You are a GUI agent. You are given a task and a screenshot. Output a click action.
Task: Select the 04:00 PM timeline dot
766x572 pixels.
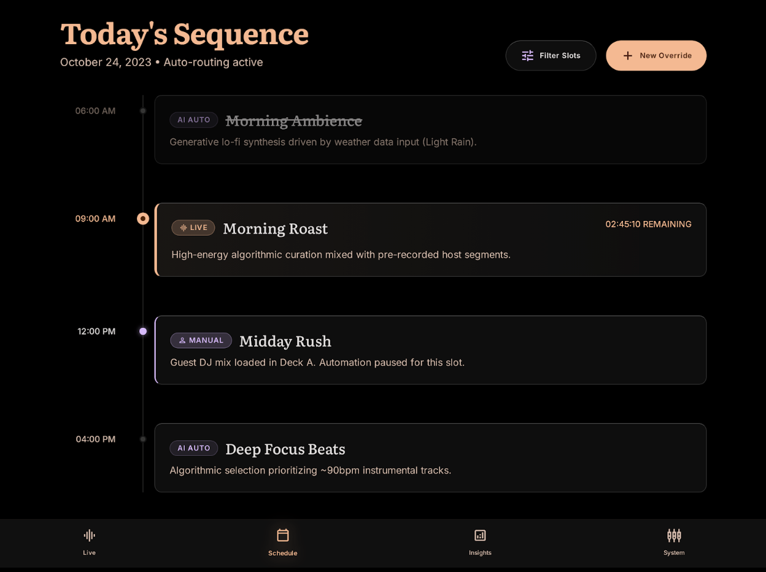143,439
